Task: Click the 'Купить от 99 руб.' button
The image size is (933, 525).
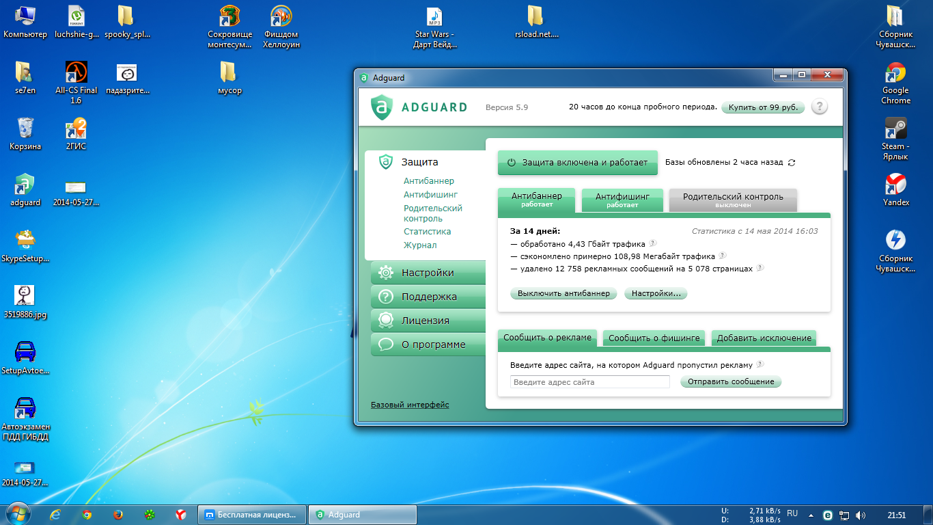Action: click(763, 107)
